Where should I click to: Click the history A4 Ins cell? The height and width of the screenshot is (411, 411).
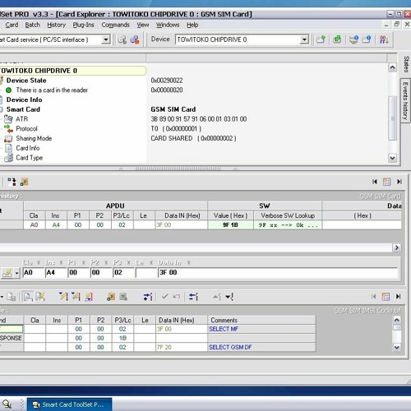click(x=56, y=225)
